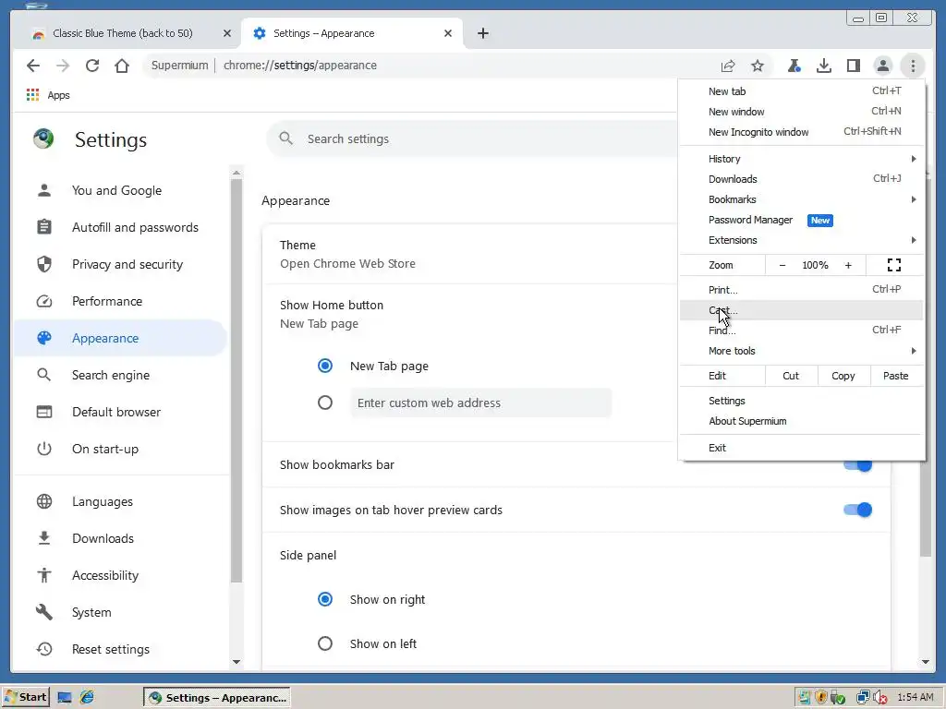Open the Windows Start button

(x=25, y=698)
